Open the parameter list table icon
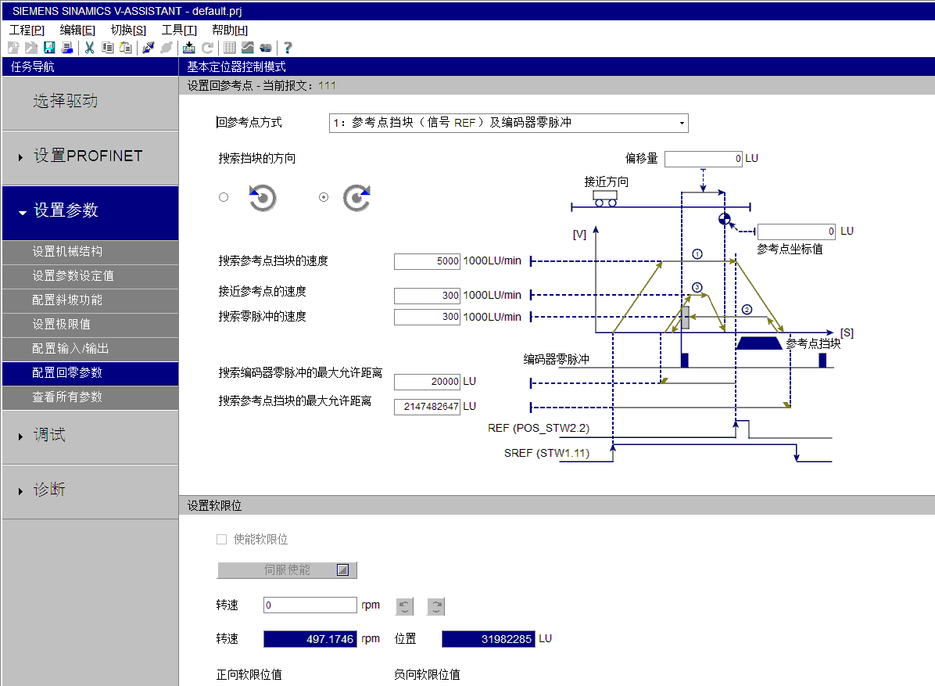Viewport: 935px width, 686px height. 230,48
